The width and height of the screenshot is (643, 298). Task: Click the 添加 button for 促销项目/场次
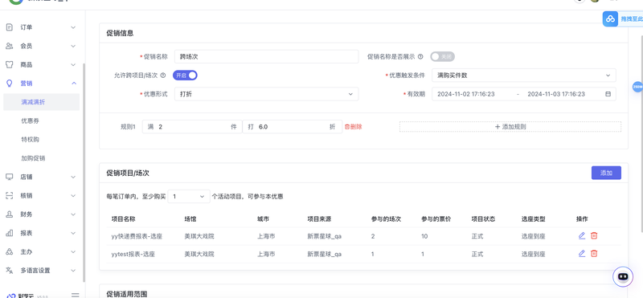coord(606,173)
